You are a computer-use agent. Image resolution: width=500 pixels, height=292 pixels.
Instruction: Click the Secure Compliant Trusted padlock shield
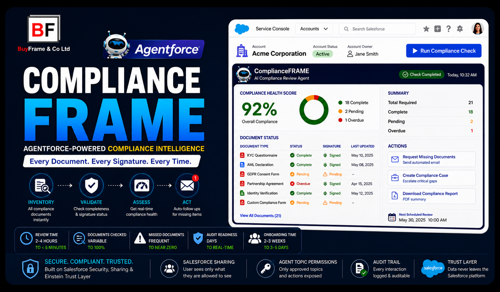30,269
